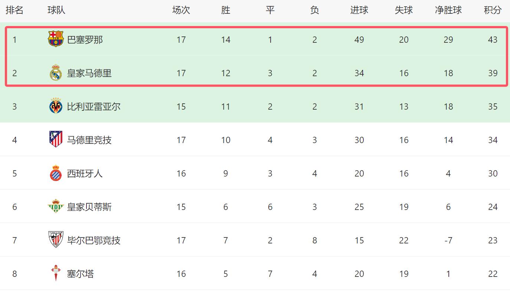Click the Real Madrid crest icon
This screenshot has height=291, width=510.
tap(56, 73)
